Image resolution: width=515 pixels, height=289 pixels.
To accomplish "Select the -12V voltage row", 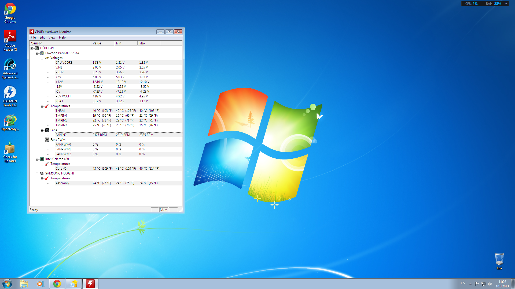I will [x=119, y=87].
